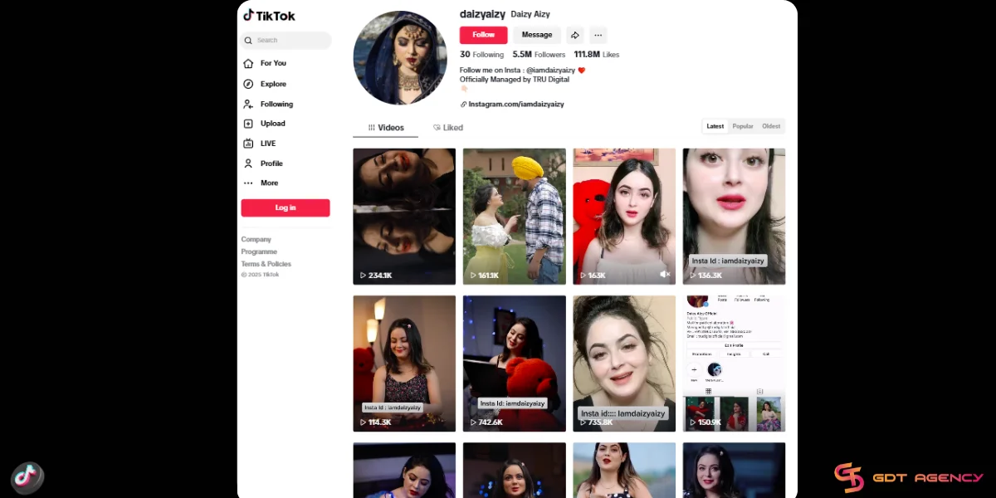This screenshot has height=498, width=996.
Task: Open the For You home feed
Action: tap(266, 63)
